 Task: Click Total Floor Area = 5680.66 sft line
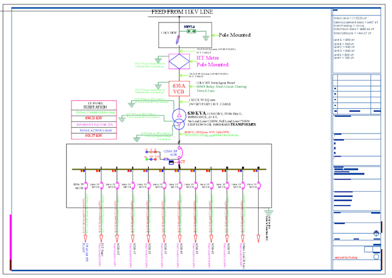[x=354, y=29]
